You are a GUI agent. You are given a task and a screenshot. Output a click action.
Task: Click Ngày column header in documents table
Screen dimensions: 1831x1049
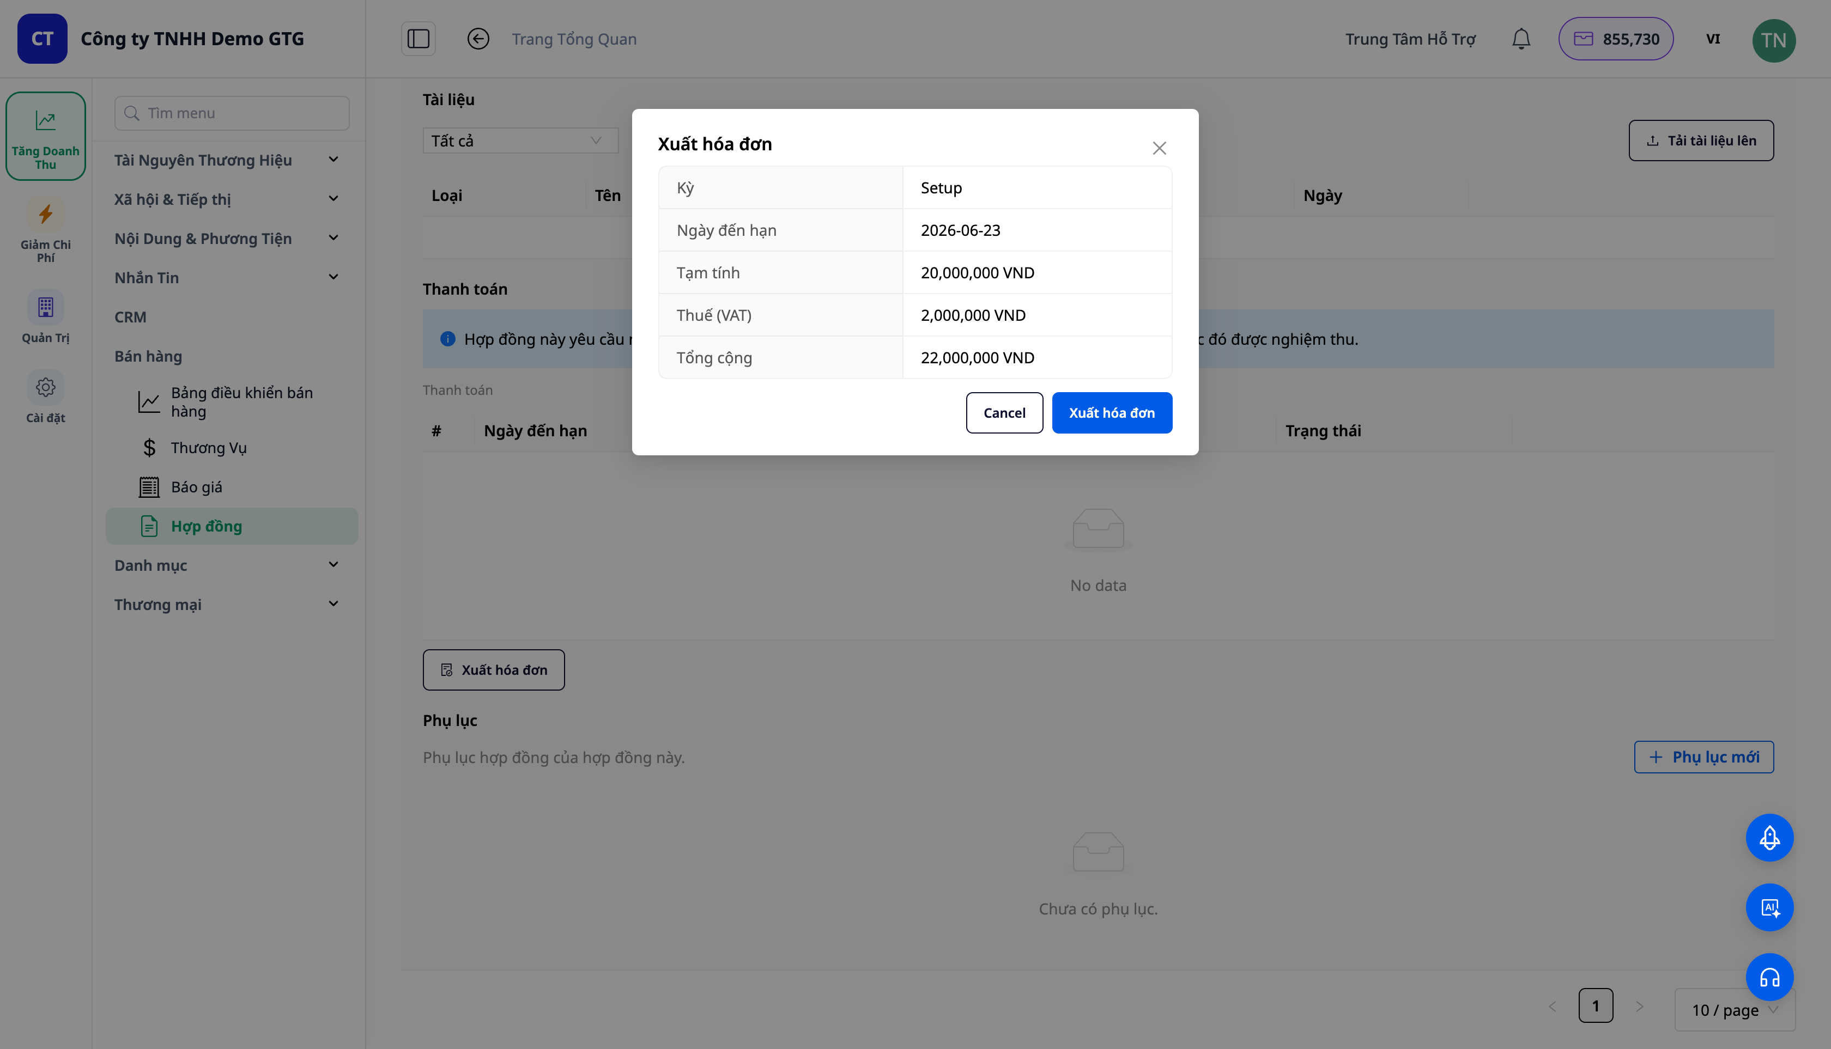(1322, 195)
